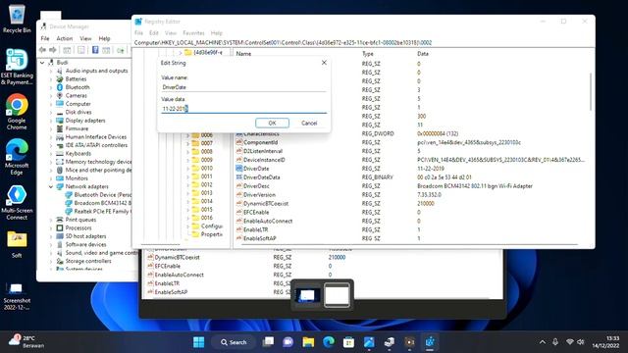Select the blank window thumbnail preview
628x353 pixels.
pyautogui.click(x=337, y=295)
